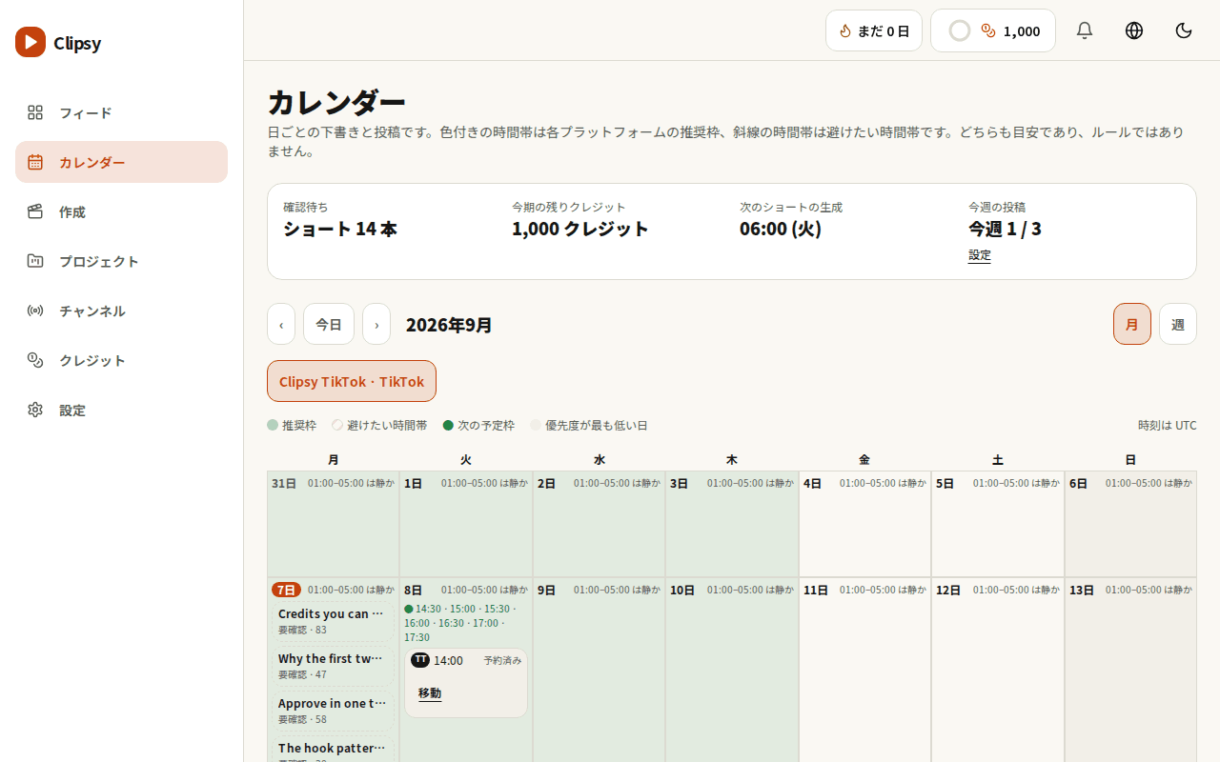Open 設定 in the sidebar navigation

[121, 410]
